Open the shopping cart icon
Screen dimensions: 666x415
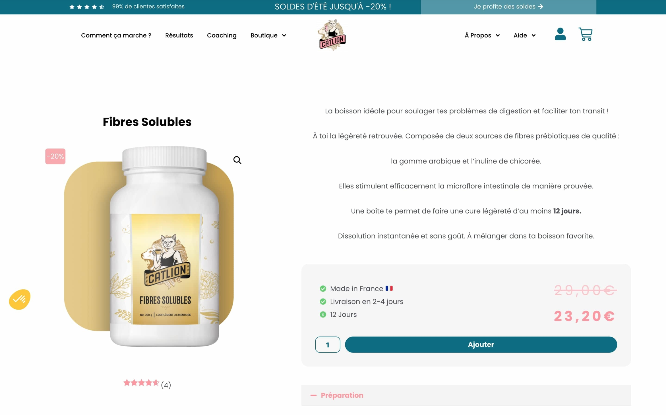click(x=585, y=34)
